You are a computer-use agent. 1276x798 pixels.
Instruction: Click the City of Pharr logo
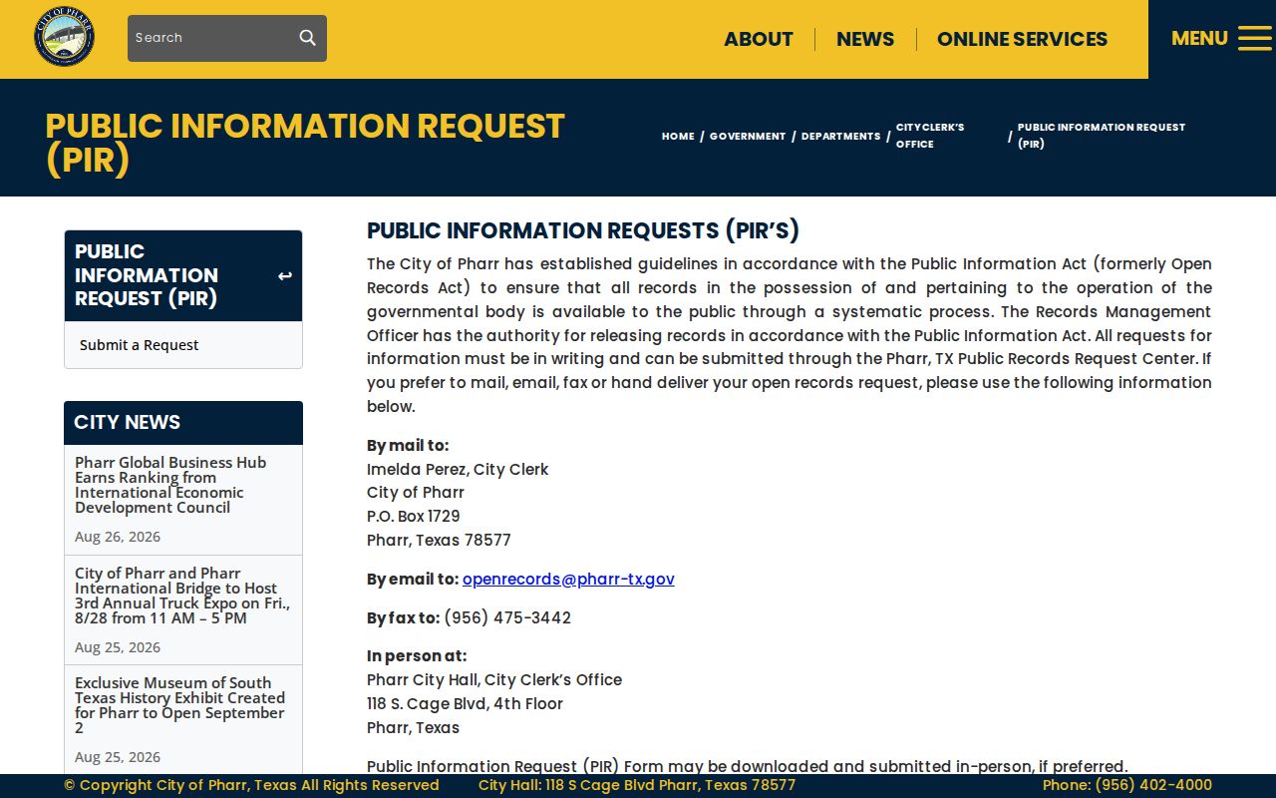(65, 37)
